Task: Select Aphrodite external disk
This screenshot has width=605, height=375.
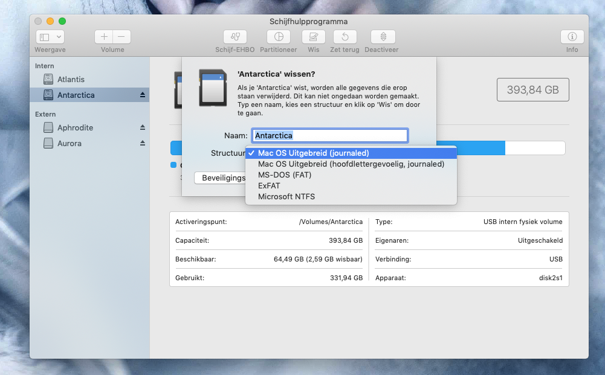Action: tap(89, 127)
